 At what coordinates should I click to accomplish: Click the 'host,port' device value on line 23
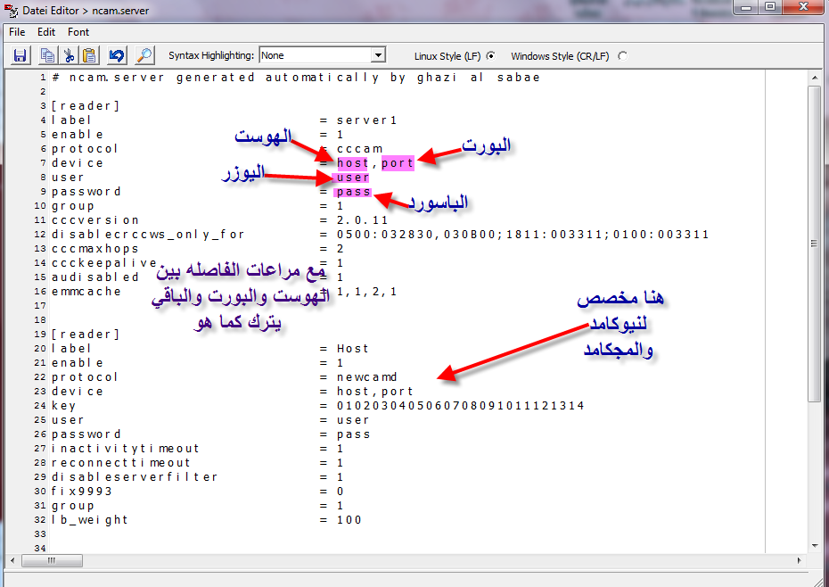375,391
